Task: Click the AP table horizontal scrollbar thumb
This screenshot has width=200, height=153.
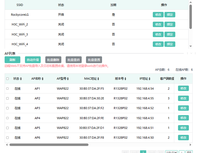Action: 49,145
